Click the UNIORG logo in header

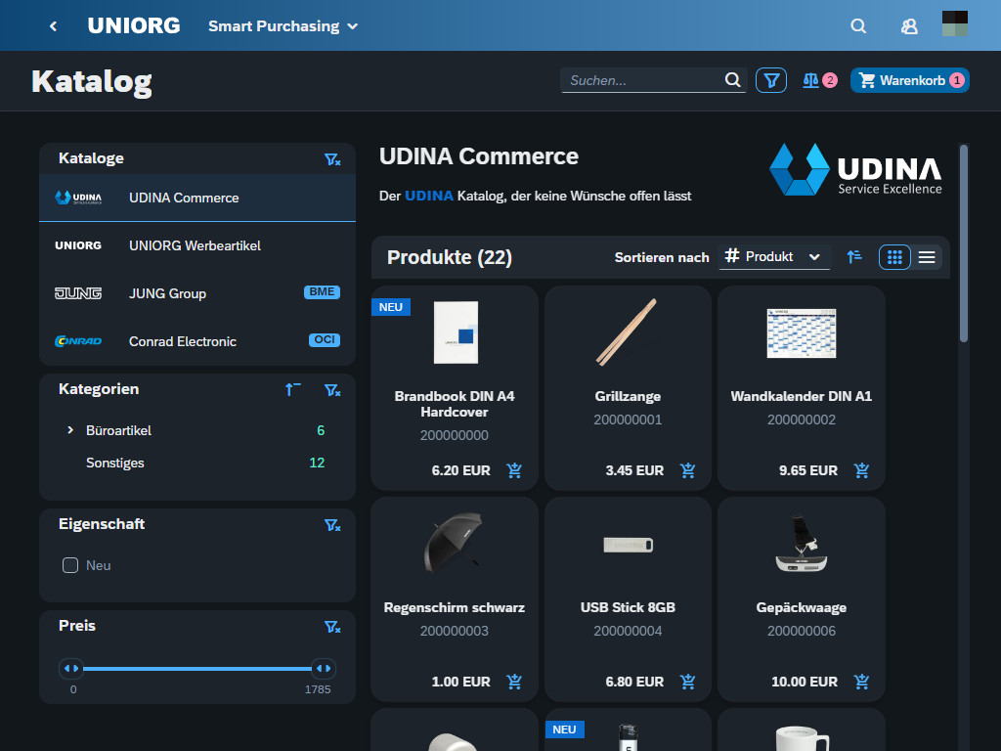pos(134,25)
